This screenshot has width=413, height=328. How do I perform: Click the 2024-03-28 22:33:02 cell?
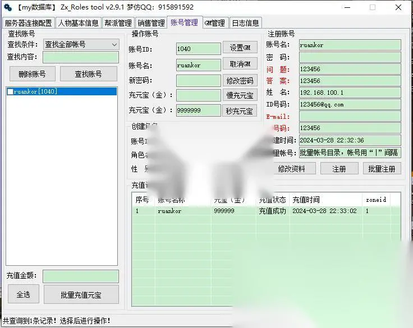coord(324,211)
